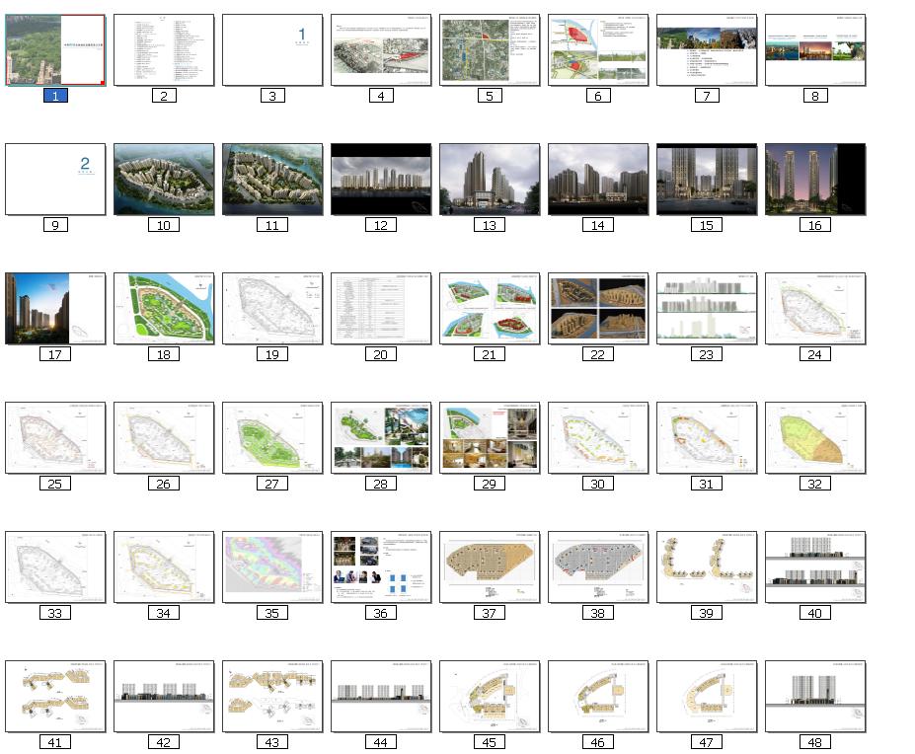
Task: Select elevation silhouettes thumbnail 23
Action: pyautogui.click(x=707, y=308)
